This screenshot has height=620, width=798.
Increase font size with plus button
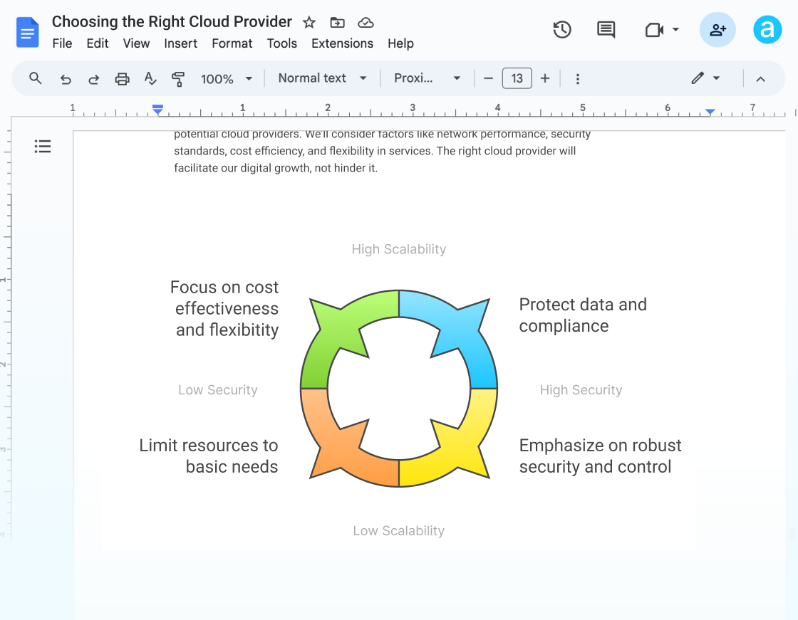(x=545, y=78)
